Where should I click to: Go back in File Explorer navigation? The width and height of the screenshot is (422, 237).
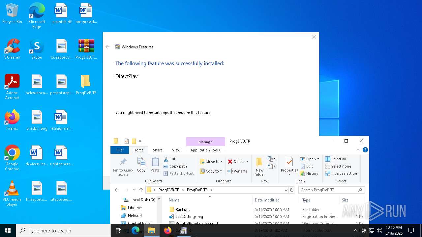click(x=117, y=190)
